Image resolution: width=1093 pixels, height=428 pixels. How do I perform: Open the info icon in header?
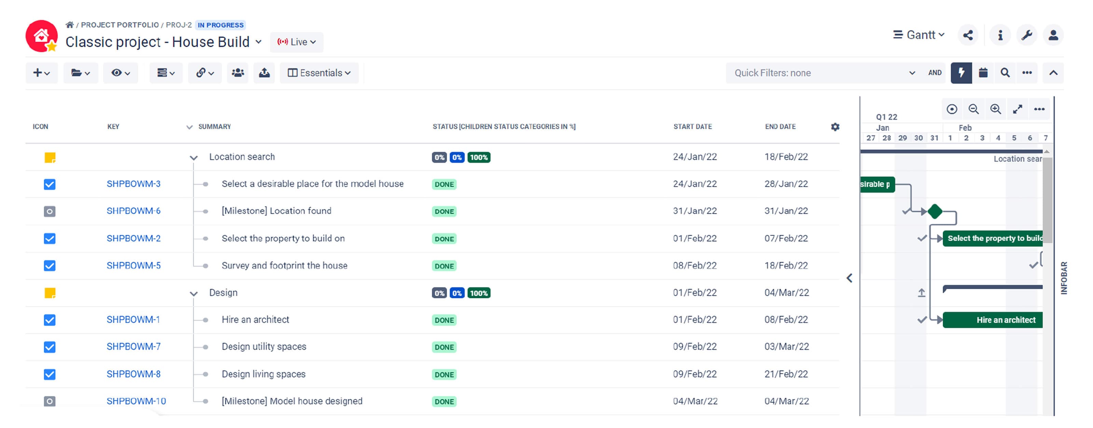(1000, 35)
